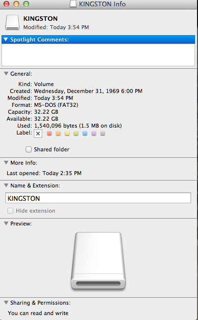The width and height of the screenshot is (198, 320).
Task: Click the Kind value 'Volume'
Action: 44,84
